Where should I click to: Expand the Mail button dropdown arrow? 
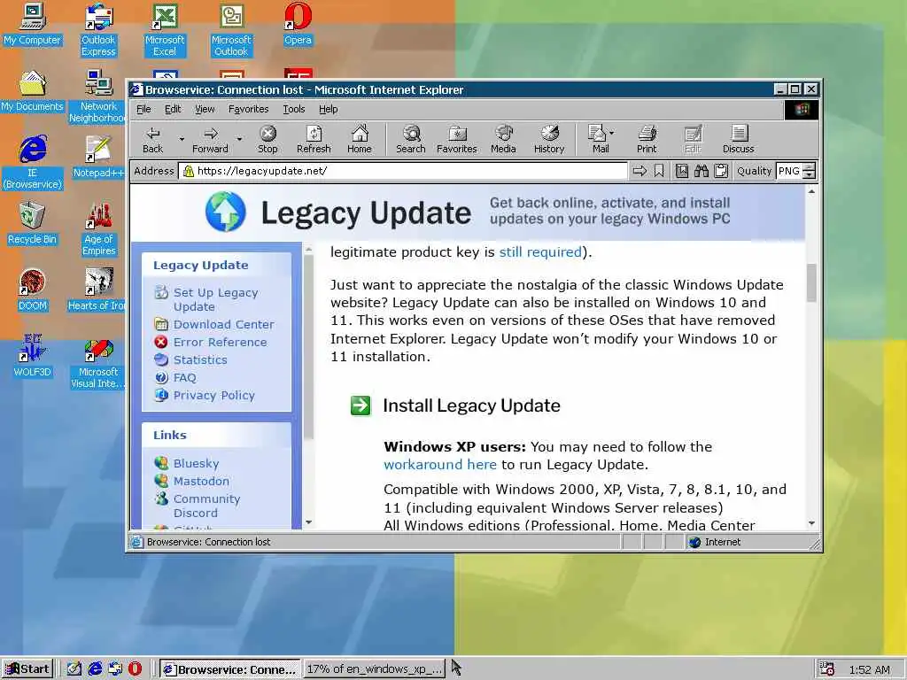(x=611, y=133)
